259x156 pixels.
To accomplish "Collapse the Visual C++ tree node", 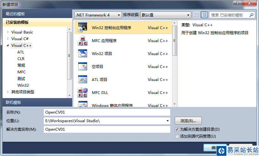I will pyautogui.click(x=8, y=45).
